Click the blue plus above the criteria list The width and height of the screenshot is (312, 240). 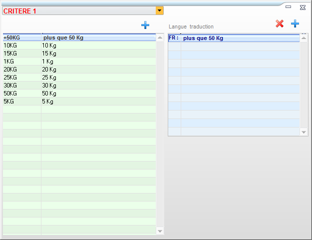click(145, 25)
